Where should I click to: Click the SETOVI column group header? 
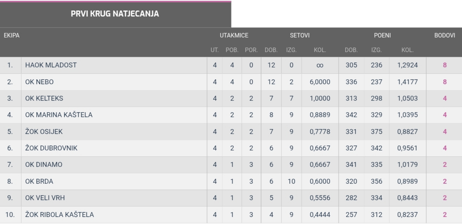pyautogui.click(x=300, y=36)
